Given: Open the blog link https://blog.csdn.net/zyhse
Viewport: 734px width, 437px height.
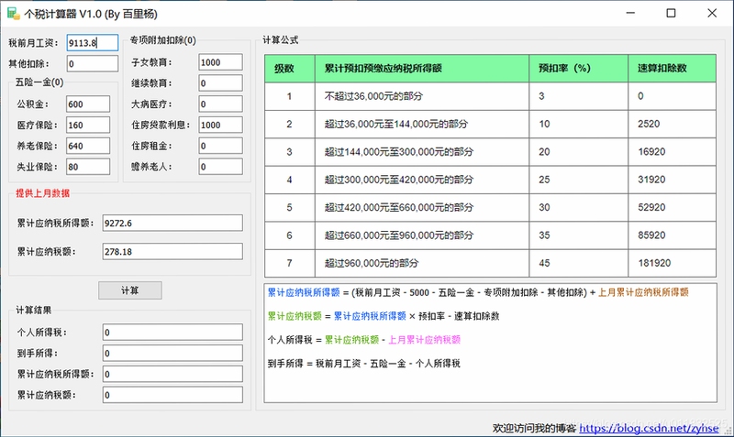Looking at the screenshot, I should coord(649,428).
